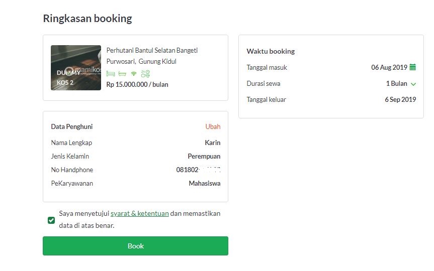Viewport: 434px width, 271px height.
Task: Click Ubah to edit tenant data
Action: pos(213,126)
